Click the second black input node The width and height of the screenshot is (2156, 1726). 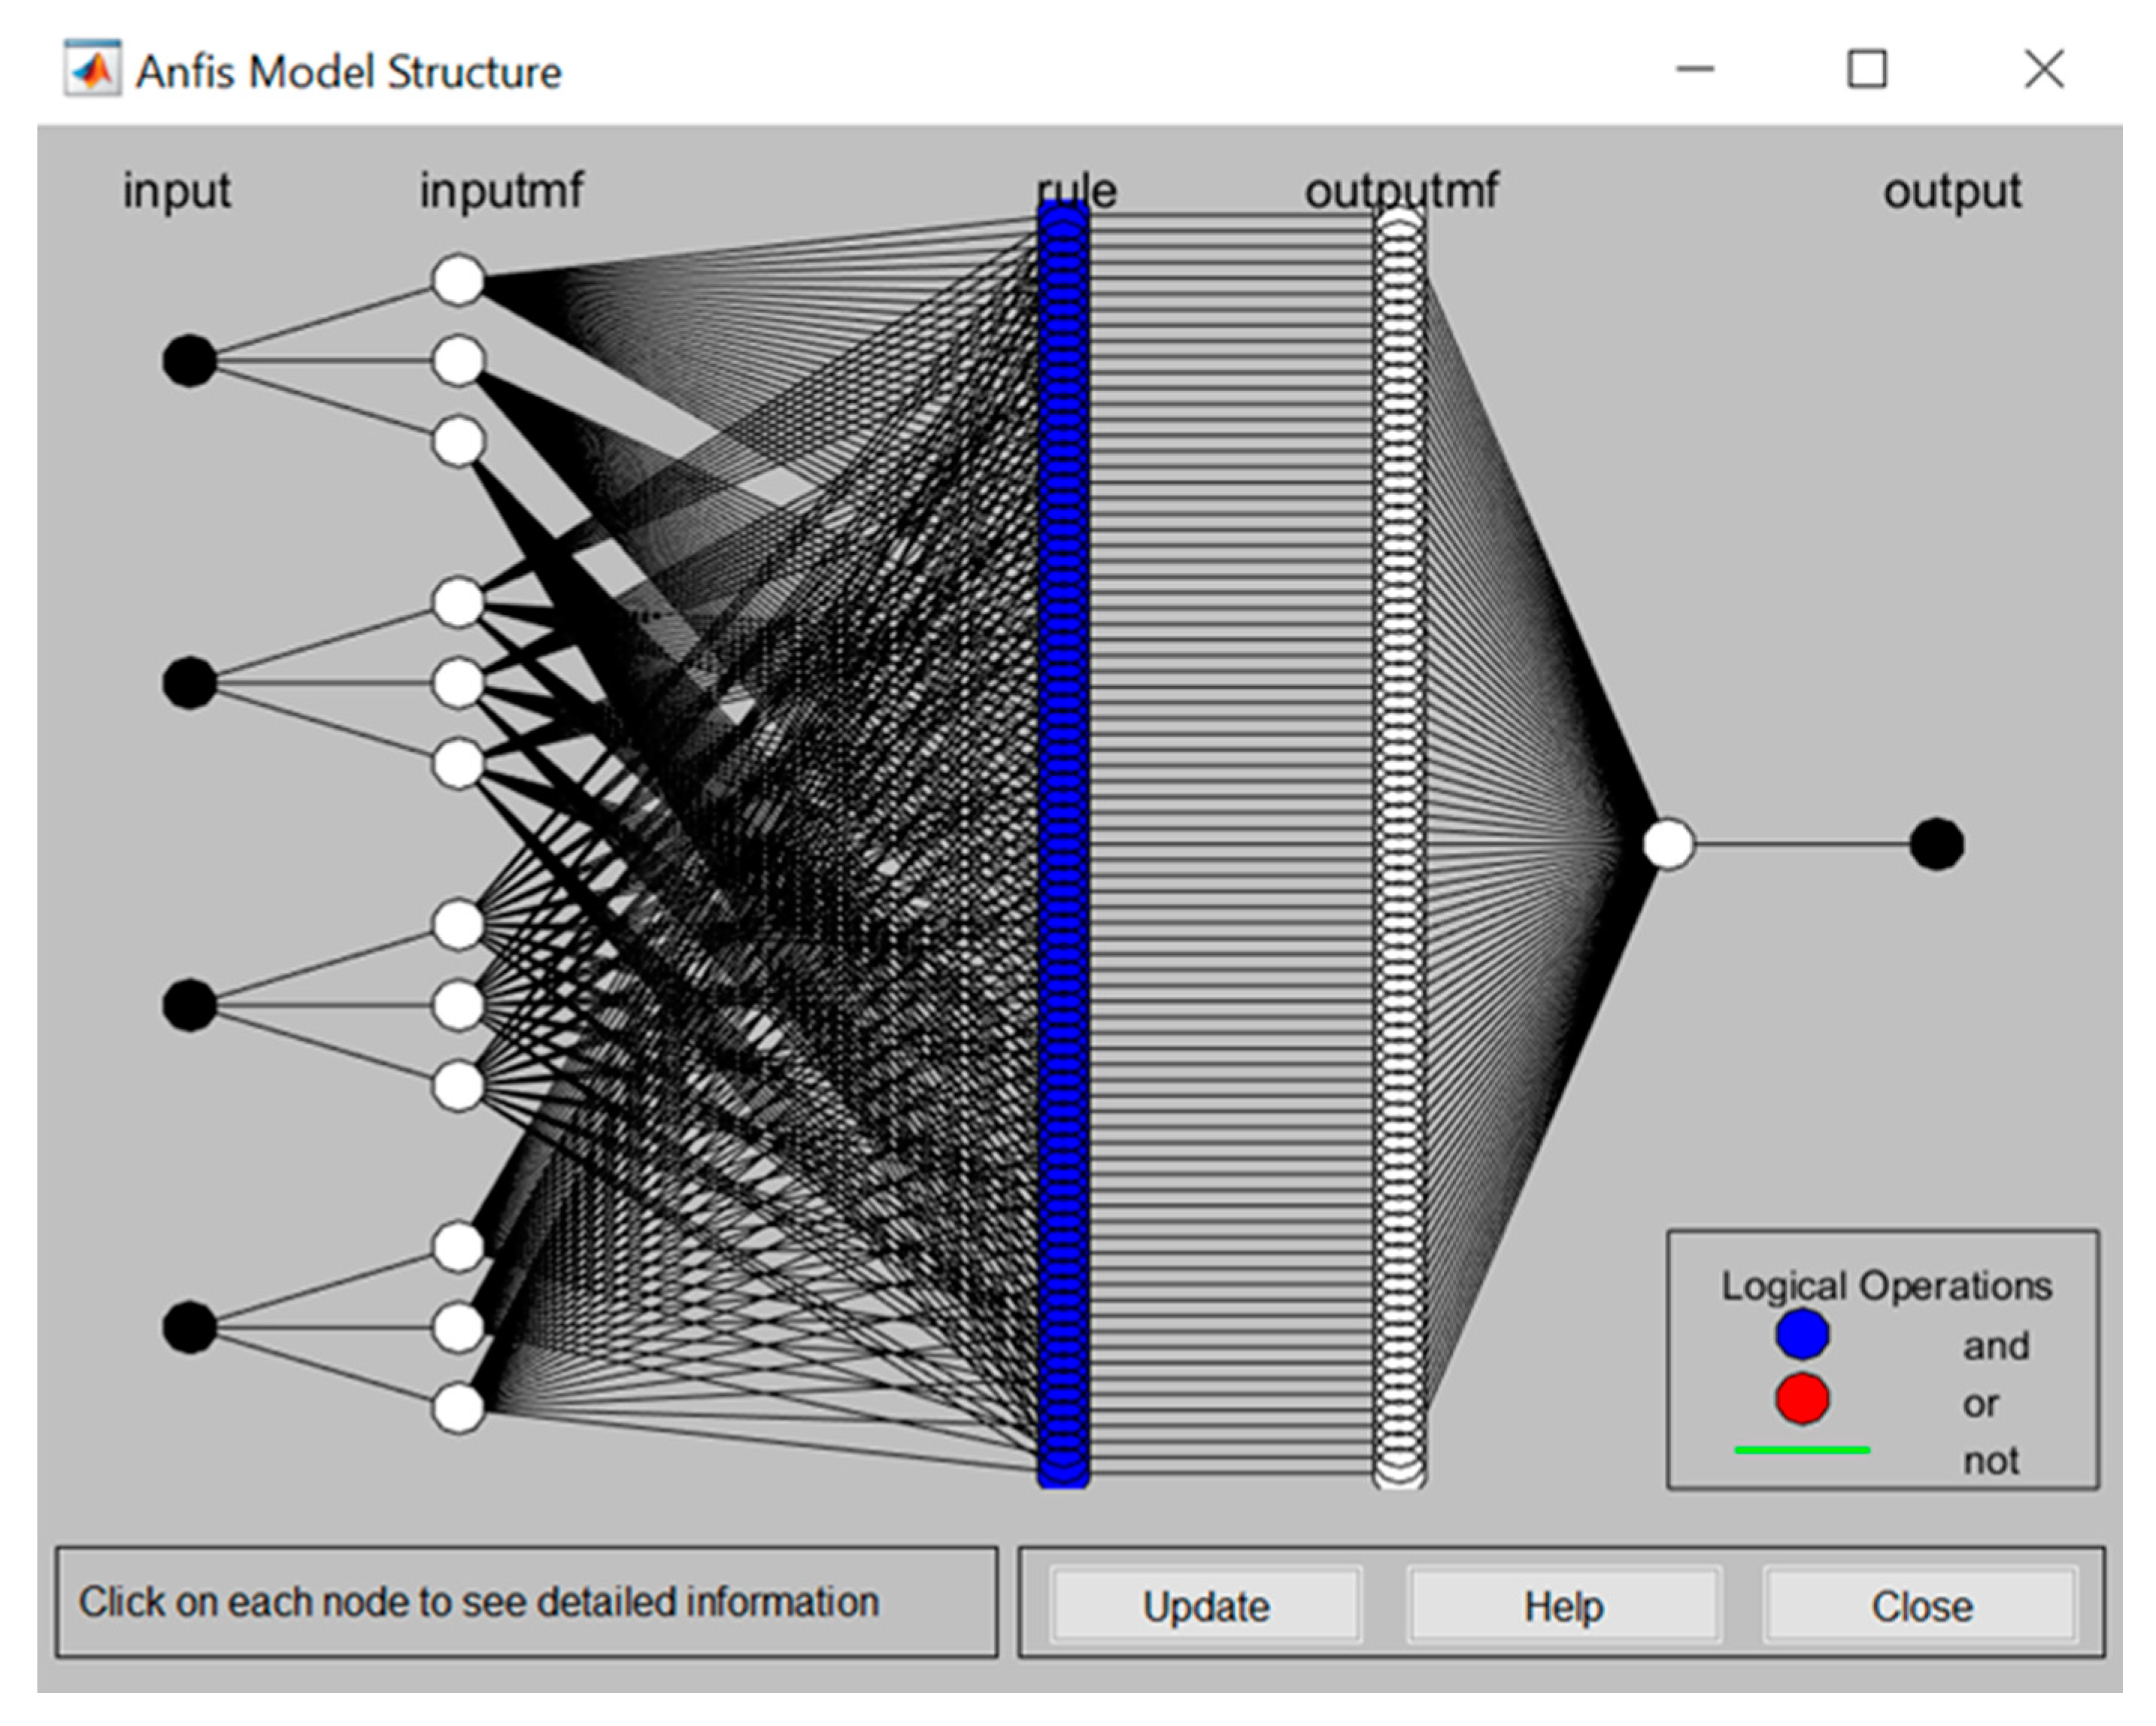189,683
